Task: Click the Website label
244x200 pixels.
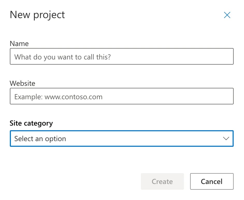Action: [x=22, y=83]
